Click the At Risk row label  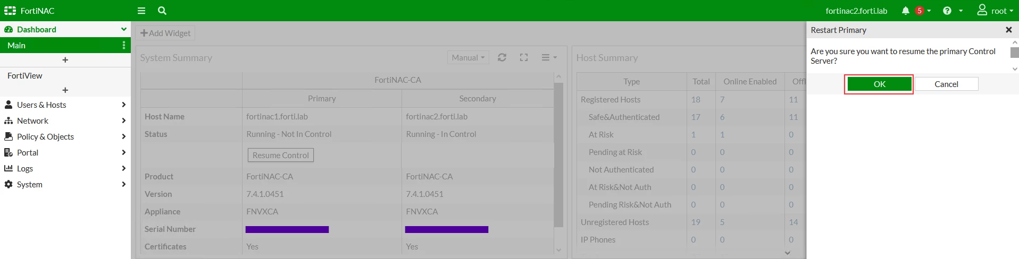click(x=601, y=134)
